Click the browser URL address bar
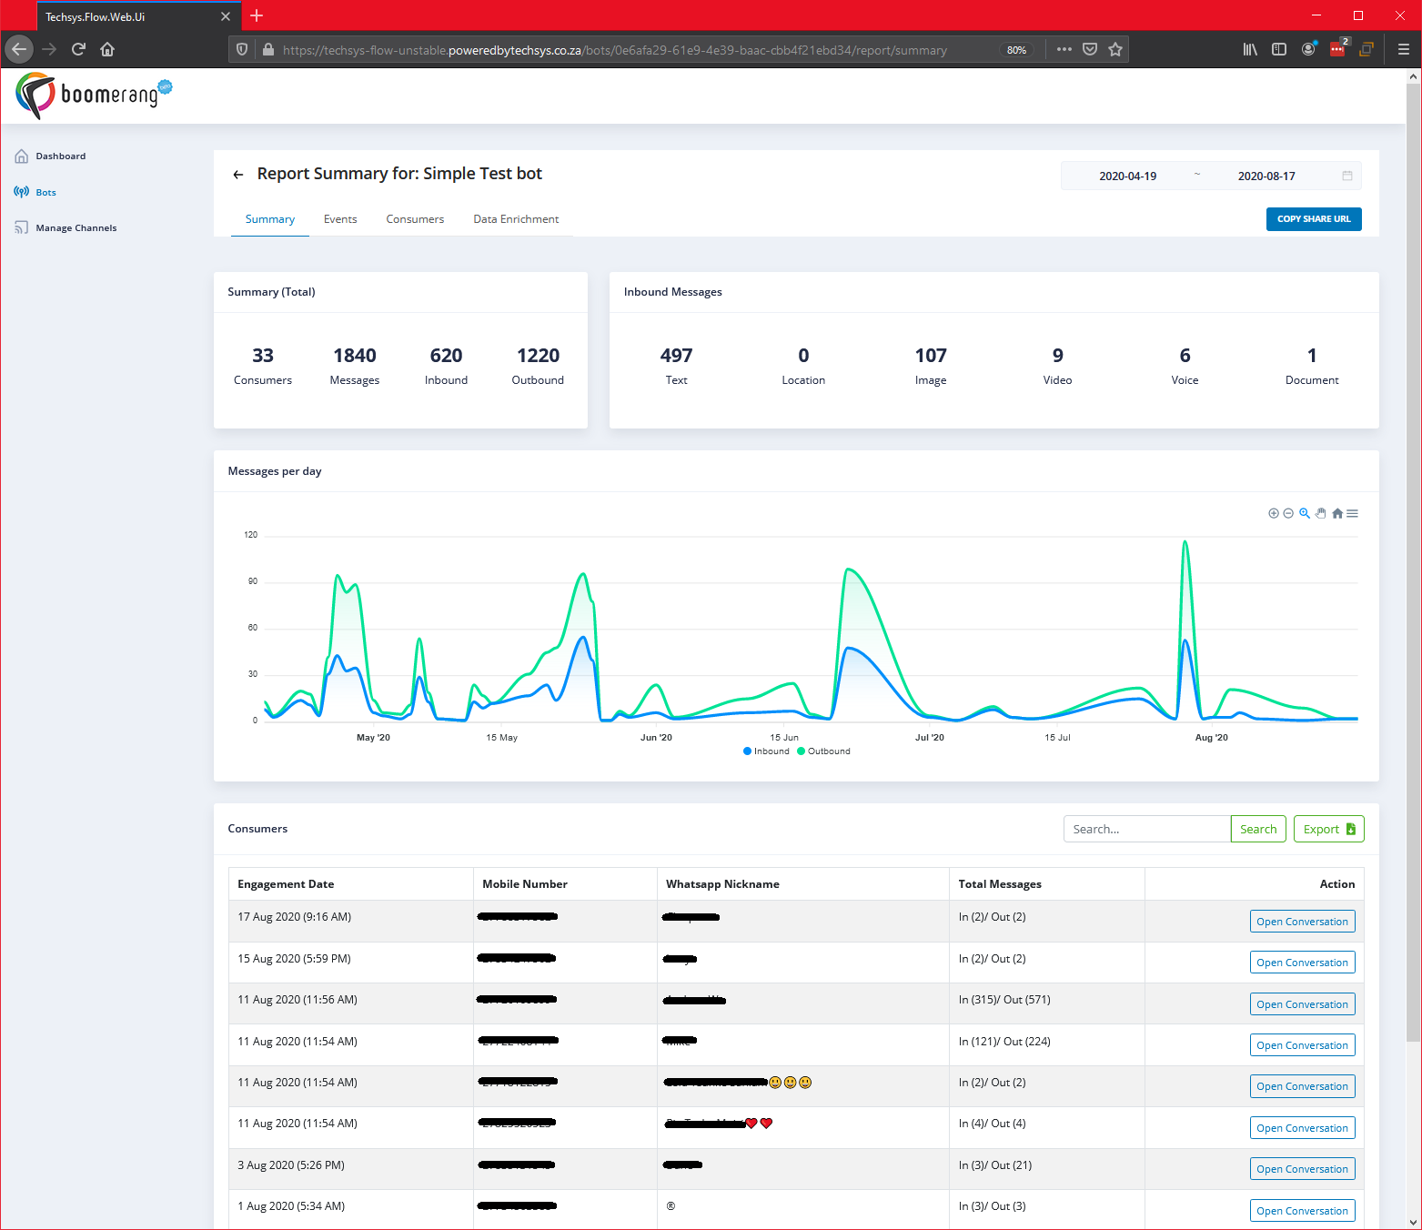Screen dimensions: 1422x1230 [x=614, y=50]
